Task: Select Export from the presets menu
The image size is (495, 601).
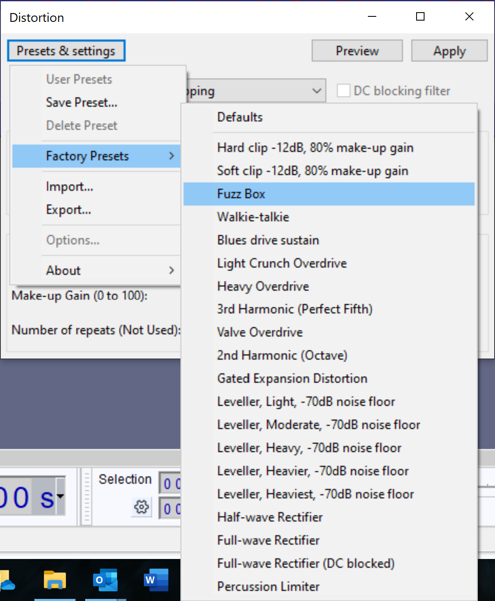Action: [68, 209]
